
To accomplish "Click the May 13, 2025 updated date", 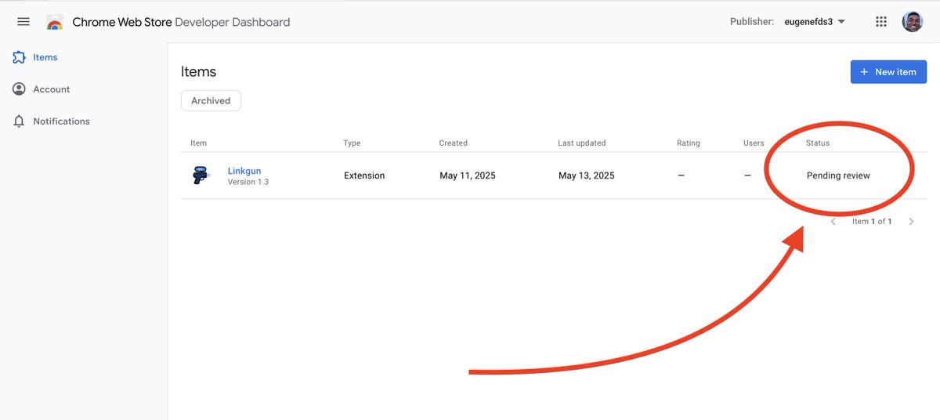I will pyautogui.click(x=587, y=176).
